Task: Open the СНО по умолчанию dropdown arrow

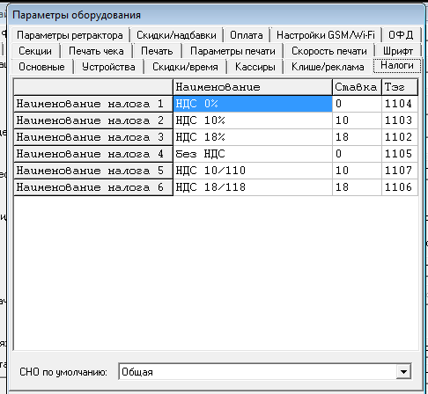Action: point(403,372)
